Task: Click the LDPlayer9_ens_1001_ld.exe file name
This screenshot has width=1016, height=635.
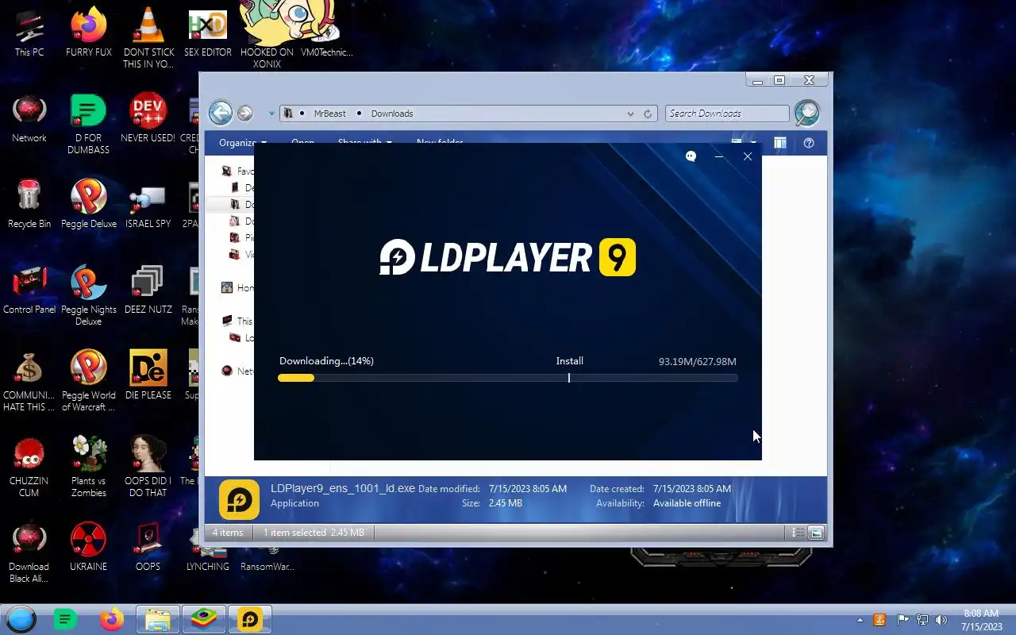Action: (x=343, y=488)
